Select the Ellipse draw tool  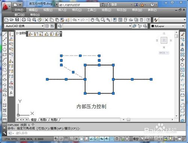click(5, 80)
